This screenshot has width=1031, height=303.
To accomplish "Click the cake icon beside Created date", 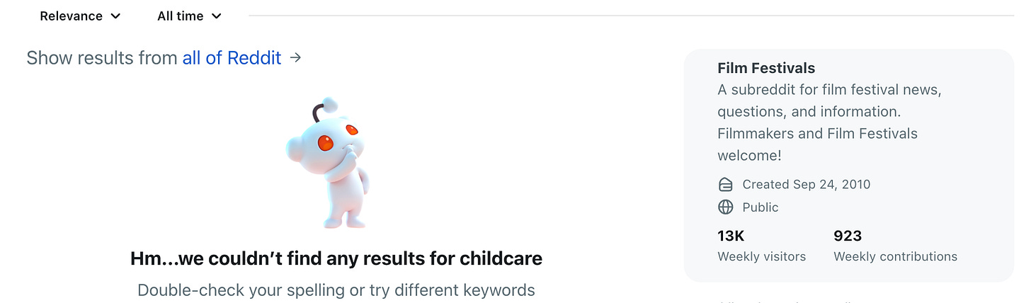I will [x=725, y=185].
